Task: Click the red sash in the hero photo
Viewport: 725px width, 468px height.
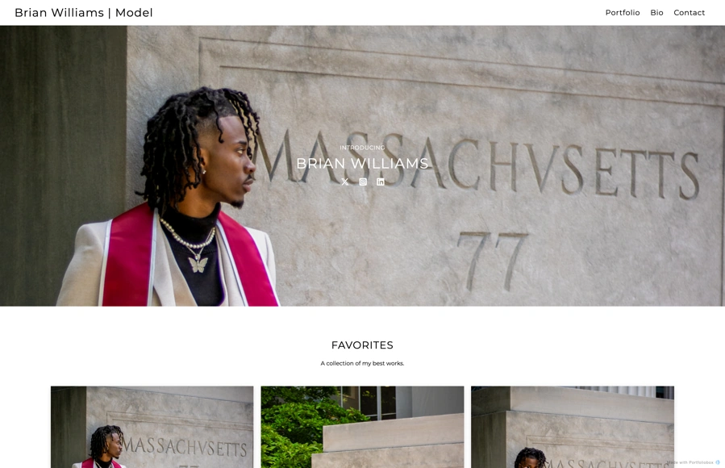Action: coord(125,259)
